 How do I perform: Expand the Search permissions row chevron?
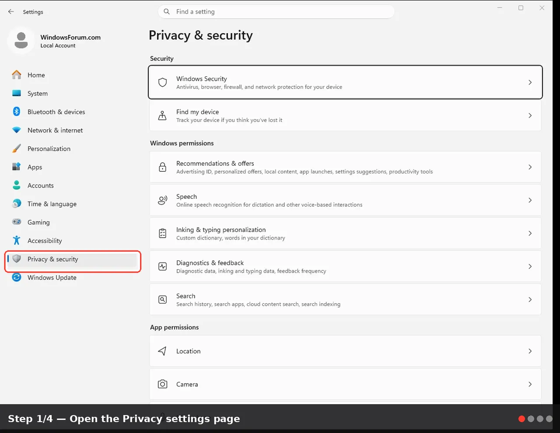pos(530,299)
